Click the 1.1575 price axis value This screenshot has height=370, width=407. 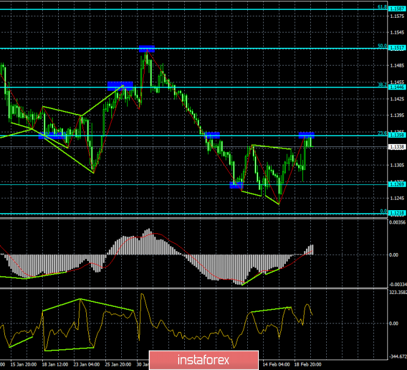397,16
